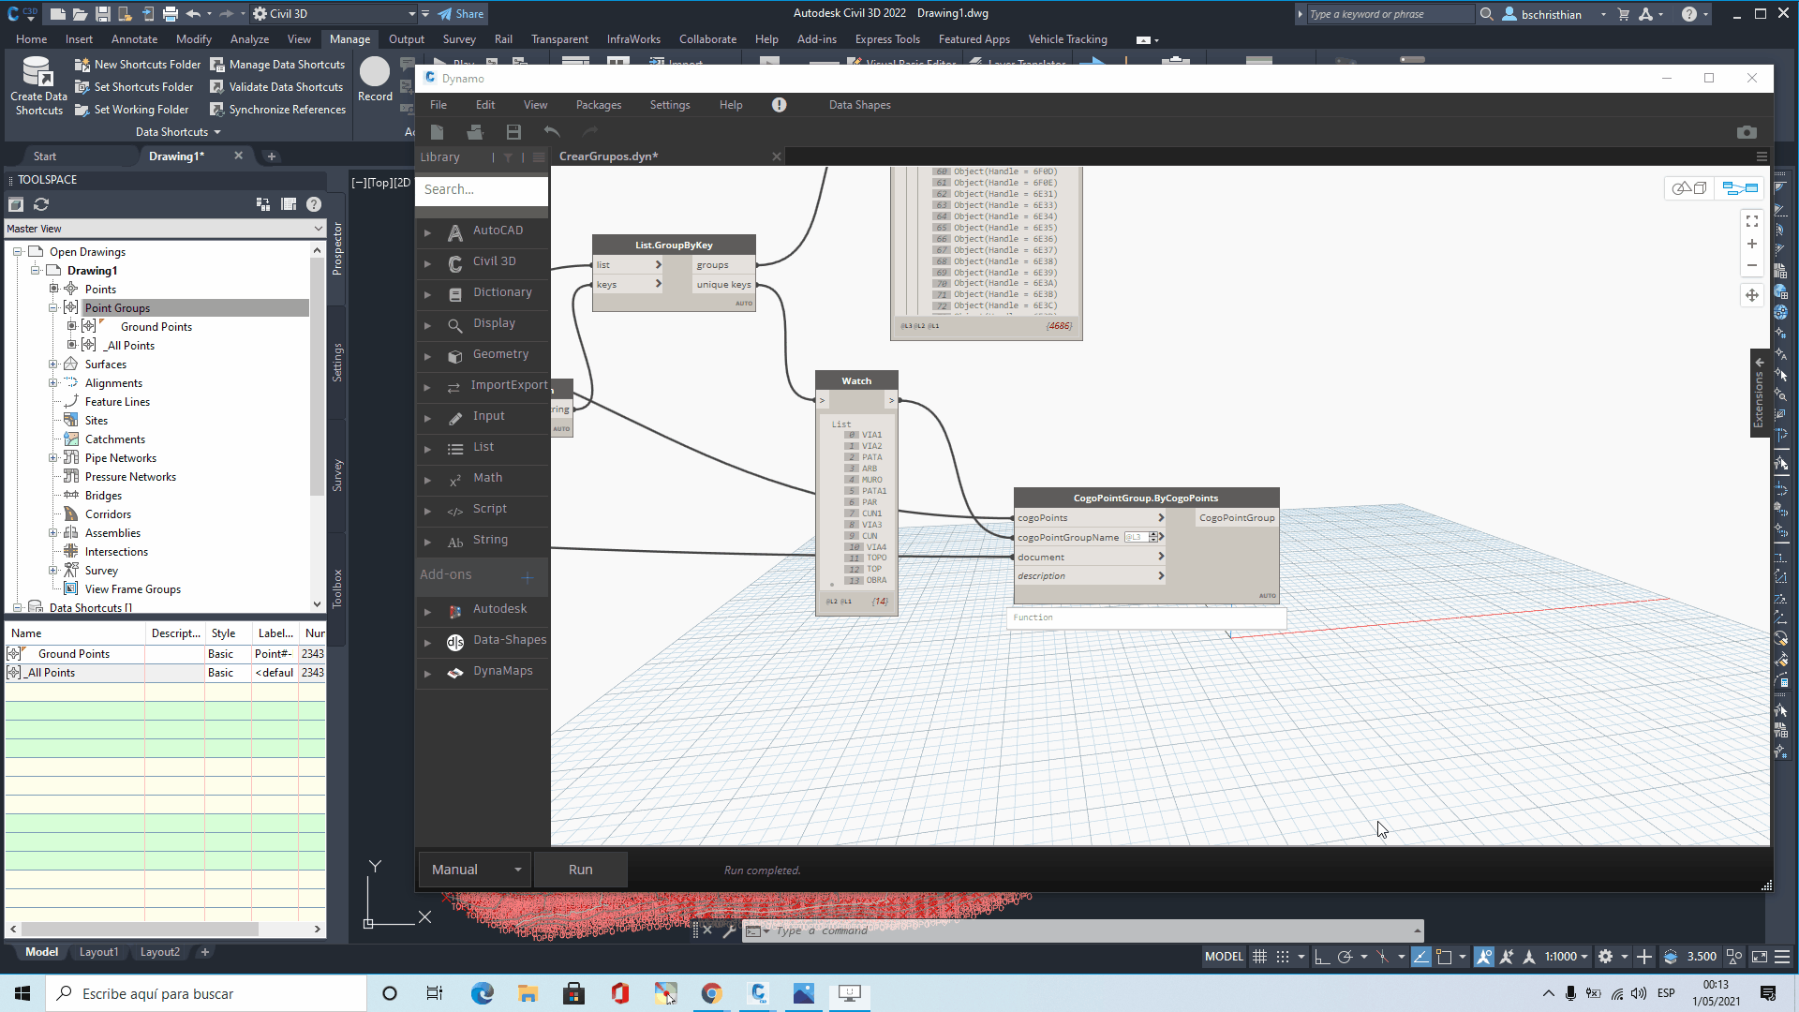Click customization hamburger icon in status bar

pyautogui.click(x=1782, y=957)
